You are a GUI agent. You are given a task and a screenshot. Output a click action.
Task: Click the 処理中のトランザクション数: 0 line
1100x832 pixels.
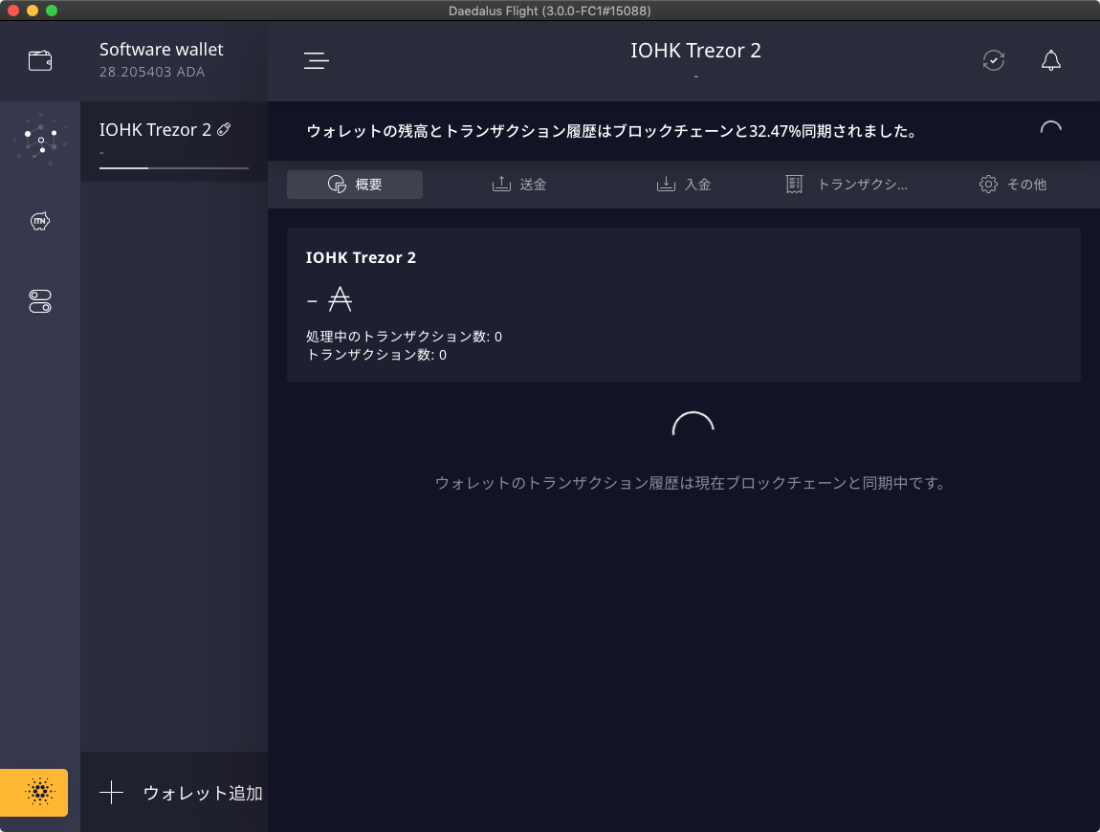click(x=404, y=337)
